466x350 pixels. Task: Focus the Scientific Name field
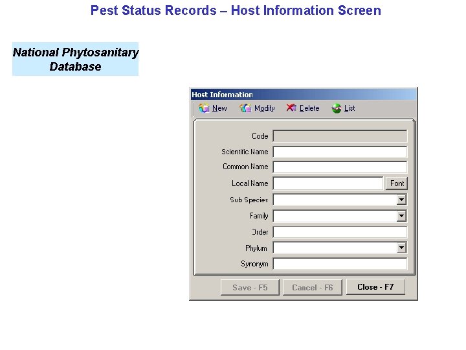tap(340, 152)
